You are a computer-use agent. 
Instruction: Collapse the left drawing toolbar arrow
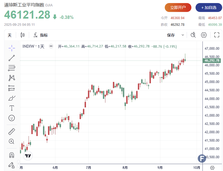(18, 164)
